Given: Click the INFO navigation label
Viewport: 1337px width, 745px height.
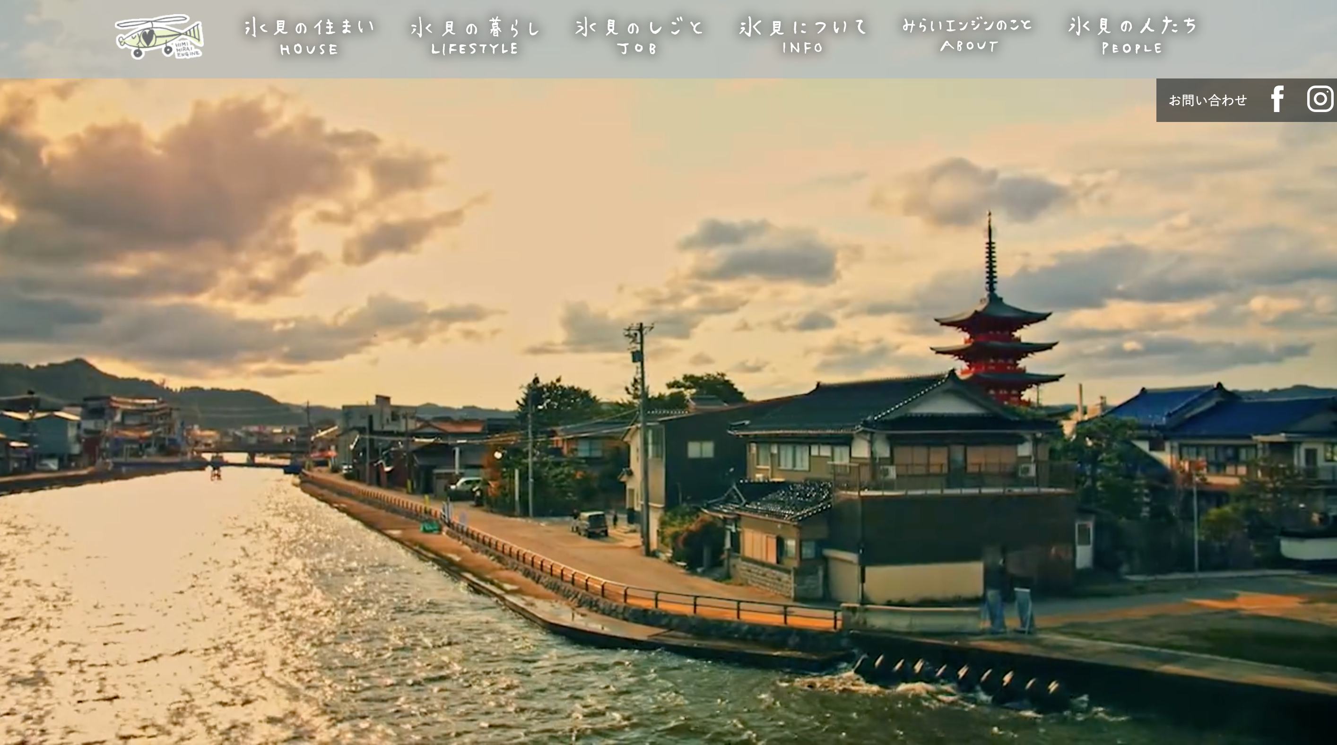Looking at the screenshot, I should click(x=803, y=48).
